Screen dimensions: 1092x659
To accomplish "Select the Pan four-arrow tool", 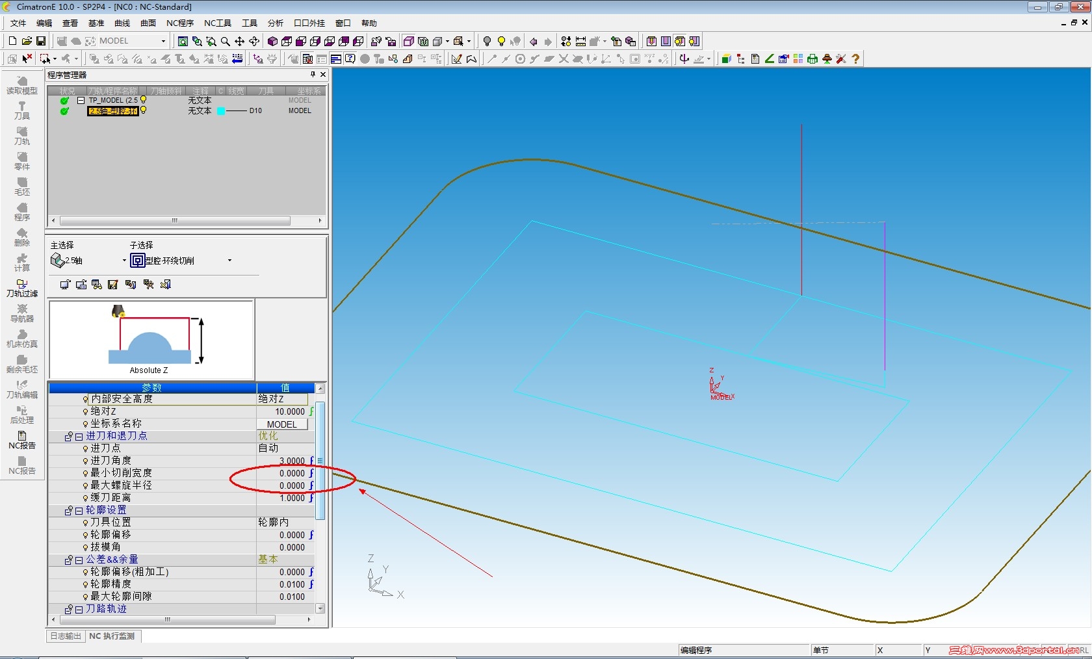I will (x=240, y=41).
